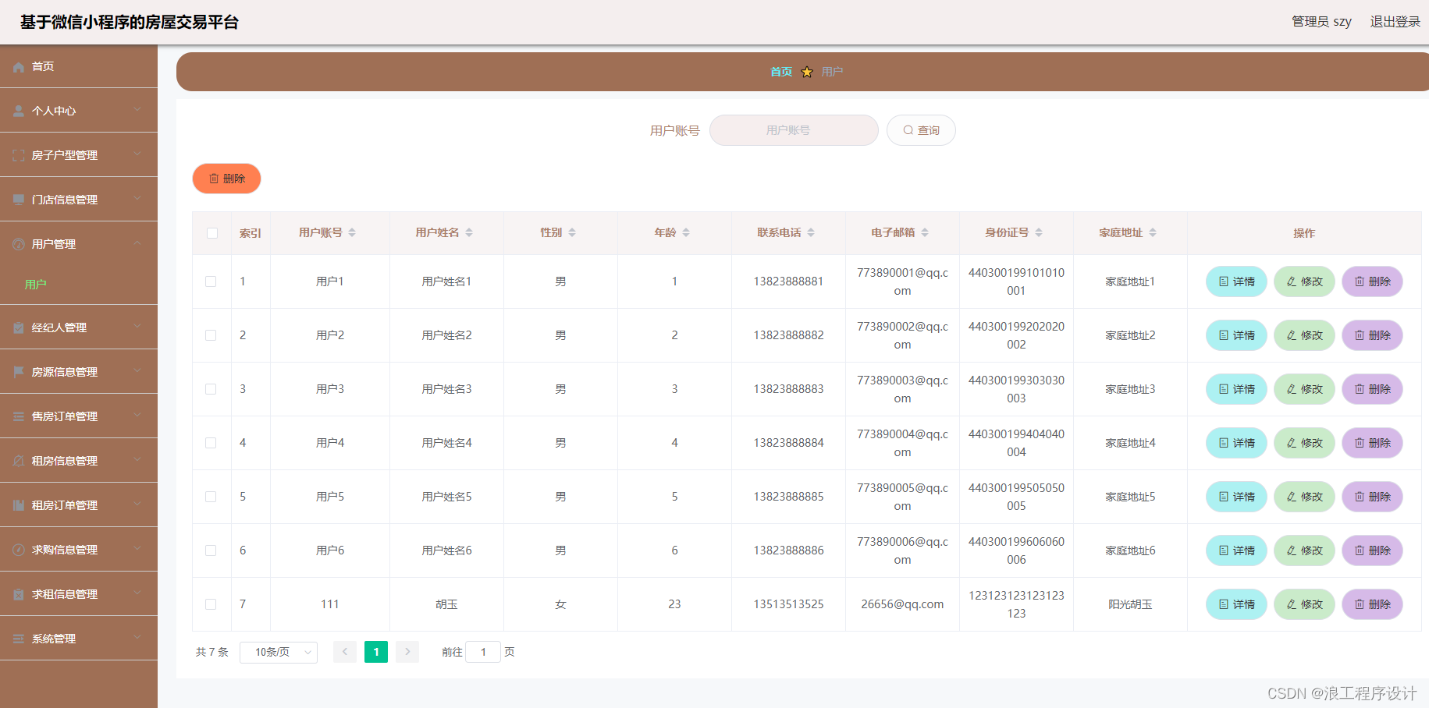The width and height of the screenshot is (1429, 708).
Task: Open 求购信息管理 sidebar menu
Action: (x=79, y=550)
